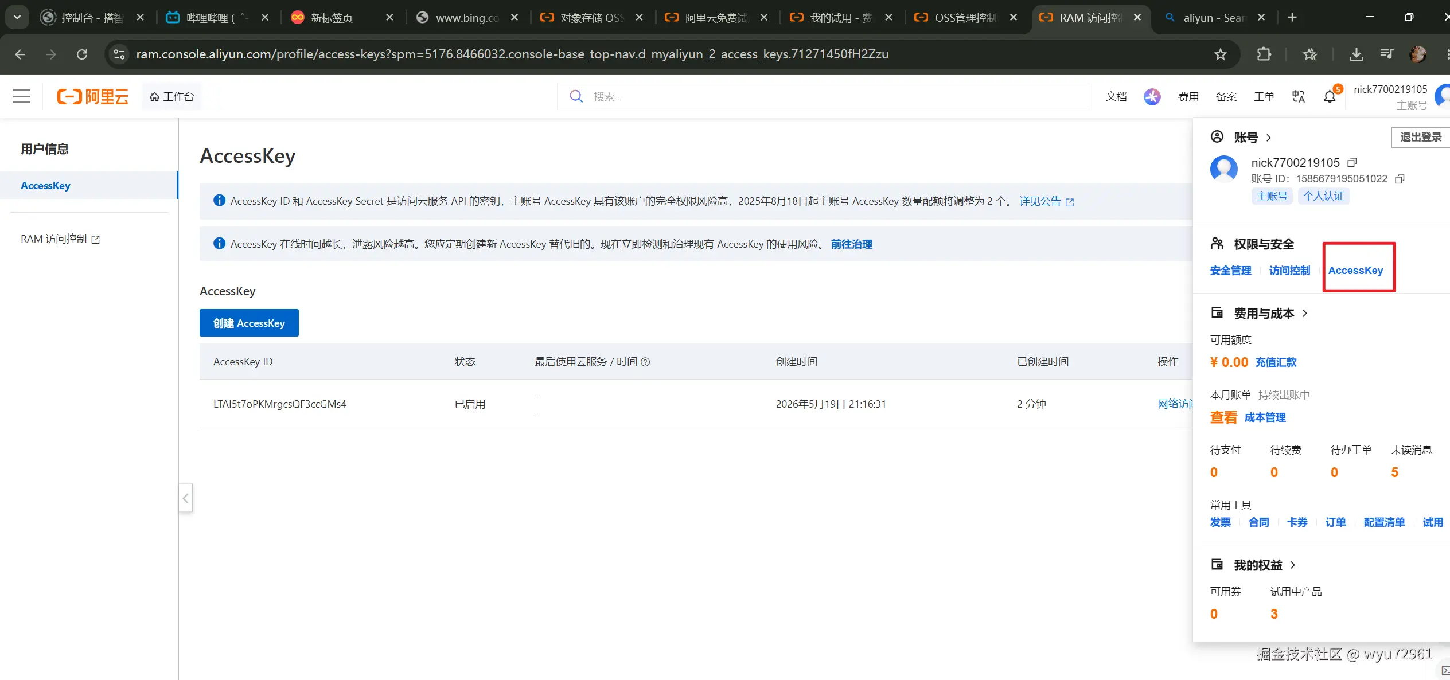Open the 工单 menu

click(1264, 96)
